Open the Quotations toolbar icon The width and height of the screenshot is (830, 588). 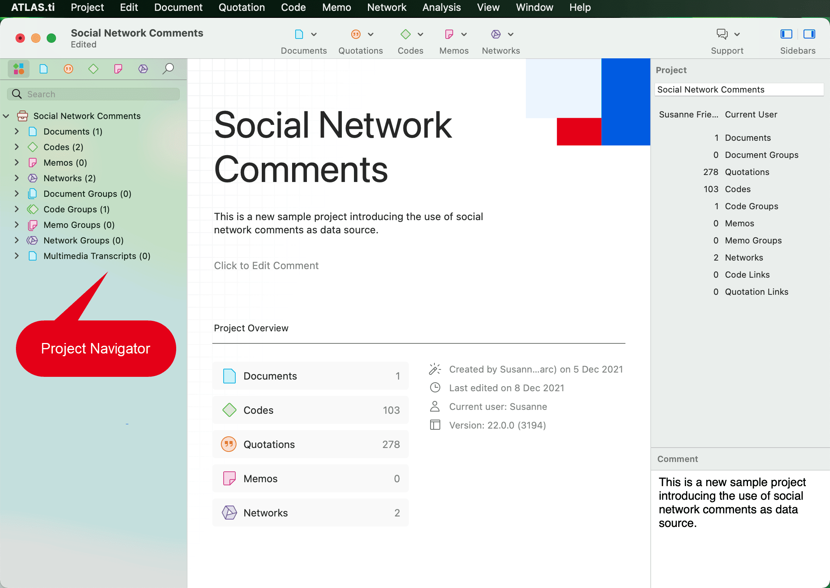point(355,34)
